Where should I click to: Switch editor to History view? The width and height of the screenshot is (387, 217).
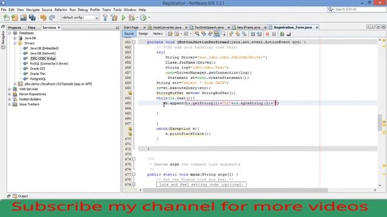coord(157,34)
